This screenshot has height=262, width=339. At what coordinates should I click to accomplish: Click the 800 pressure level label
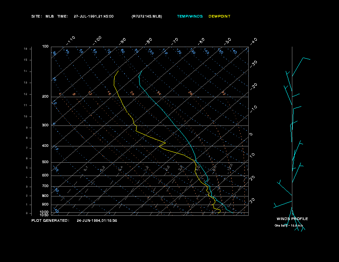(45, 196)
